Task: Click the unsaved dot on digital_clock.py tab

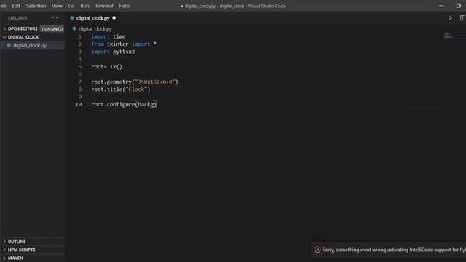Action: 114,18
